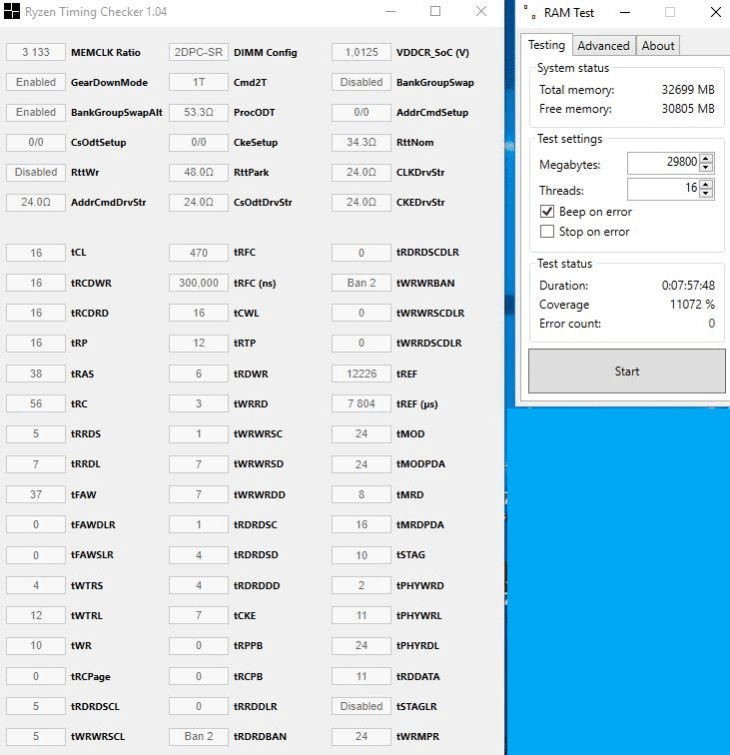Increase Megabytes with the up arrow
730x755 pixels.
[x=706, y=159]
